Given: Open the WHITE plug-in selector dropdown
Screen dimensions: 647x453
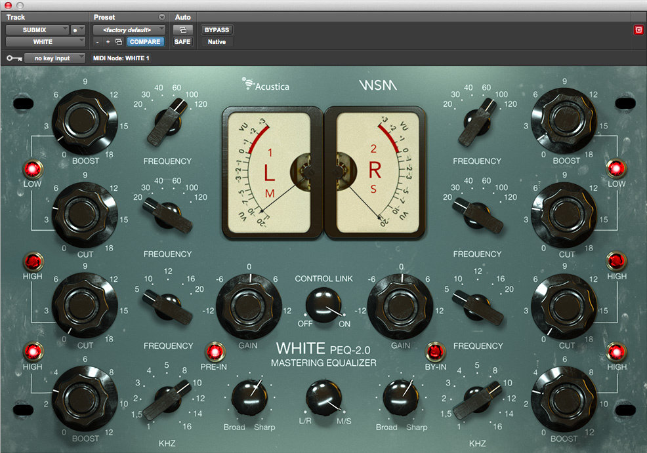Looking at the screenshot, I should click(45, 42).
